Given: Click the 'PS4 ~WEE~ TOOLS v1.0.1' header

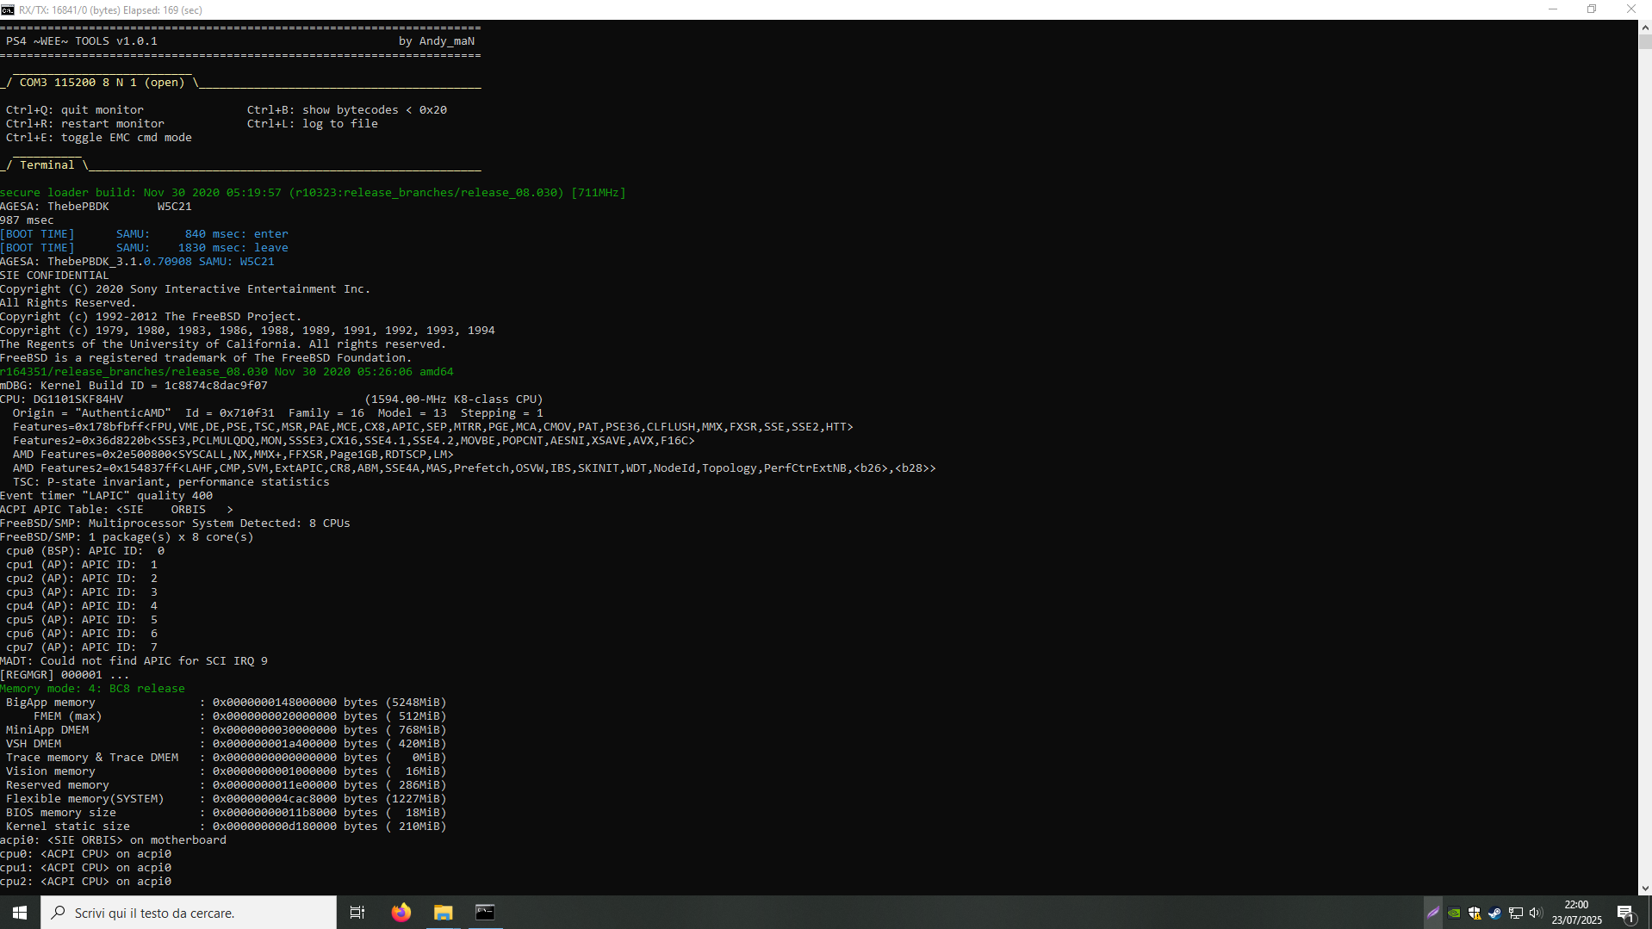Looking at the screenshot, I should [82, 41].
